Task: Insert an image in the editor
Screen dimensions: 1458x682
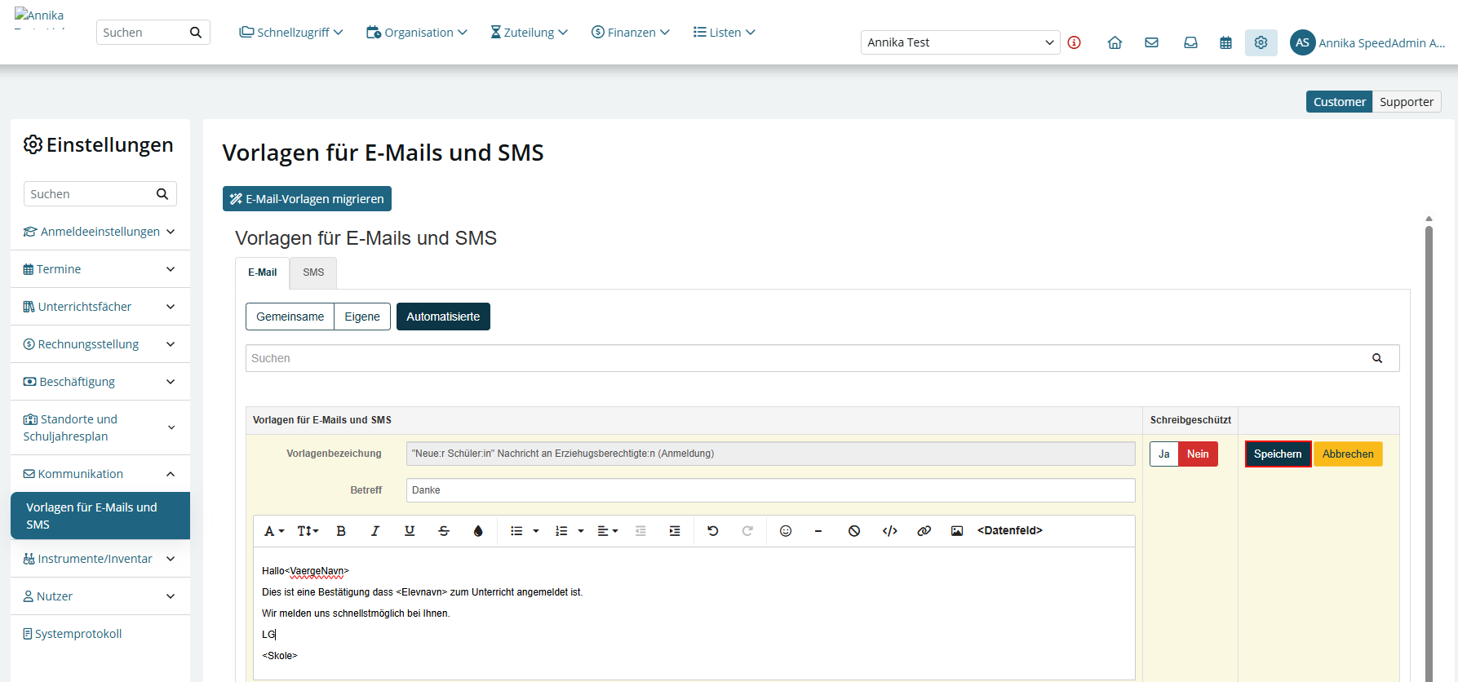Action: (957, 531)
